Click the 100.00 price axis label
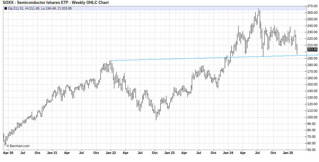The width and height of the screenshot is (319, 162). 313,117
